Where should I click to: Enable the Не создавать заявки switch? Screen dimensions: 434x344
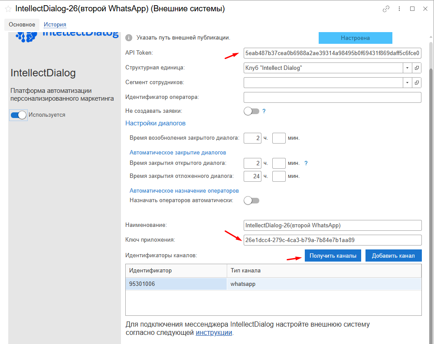point(251,111)
